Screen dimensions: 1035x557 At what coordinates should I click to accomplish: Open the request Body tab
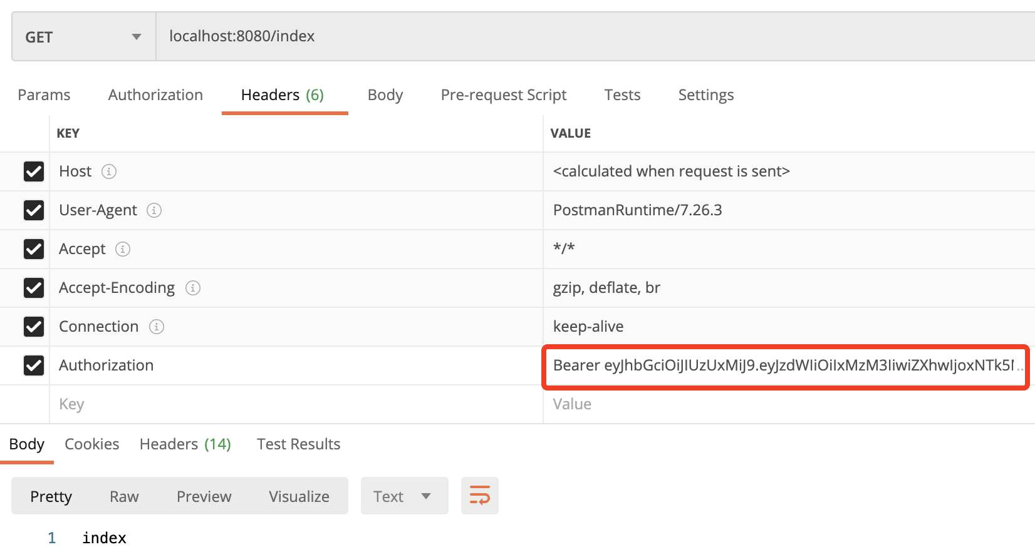pyautogui.click(x=385, y=95)
